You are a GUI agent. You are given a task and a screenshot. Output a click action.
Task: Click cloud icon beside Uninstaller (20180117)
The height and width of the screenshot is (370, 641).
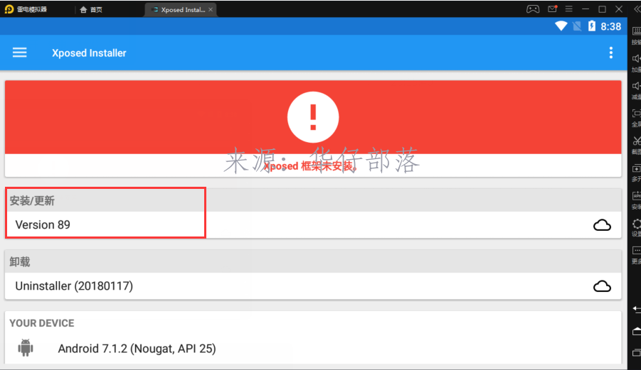(602, 286)
